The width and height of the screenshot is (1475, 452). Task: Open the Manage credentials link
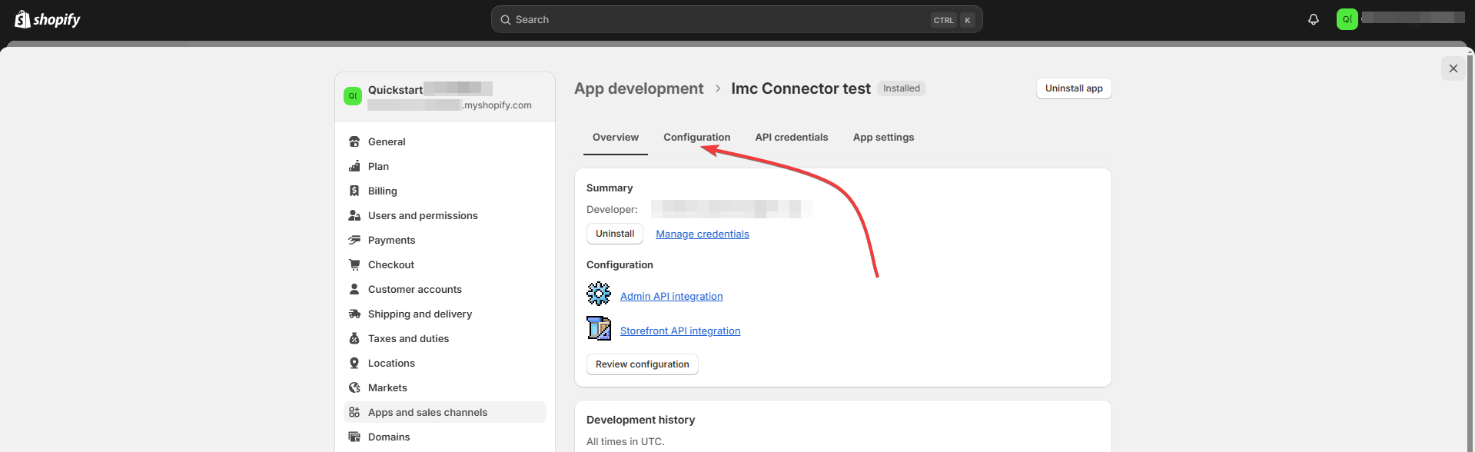(702, 234)
